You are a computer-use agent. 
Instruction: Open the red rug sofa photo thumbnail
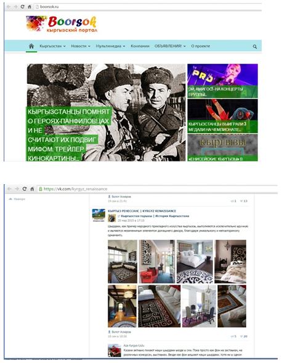[x=159, y=306]
